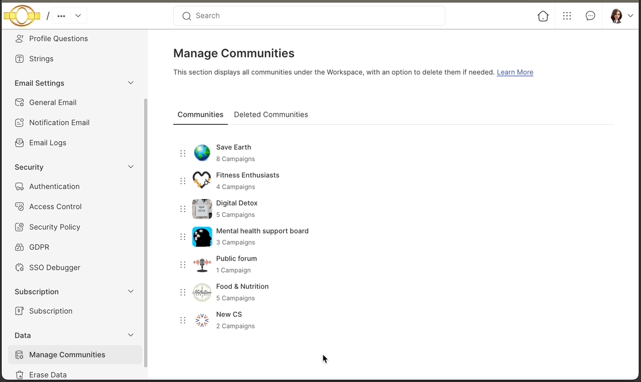The width and height of the screenshot is (641, 382).
Task: Open the Save Earth community
Action: click(x=234, y=147)
